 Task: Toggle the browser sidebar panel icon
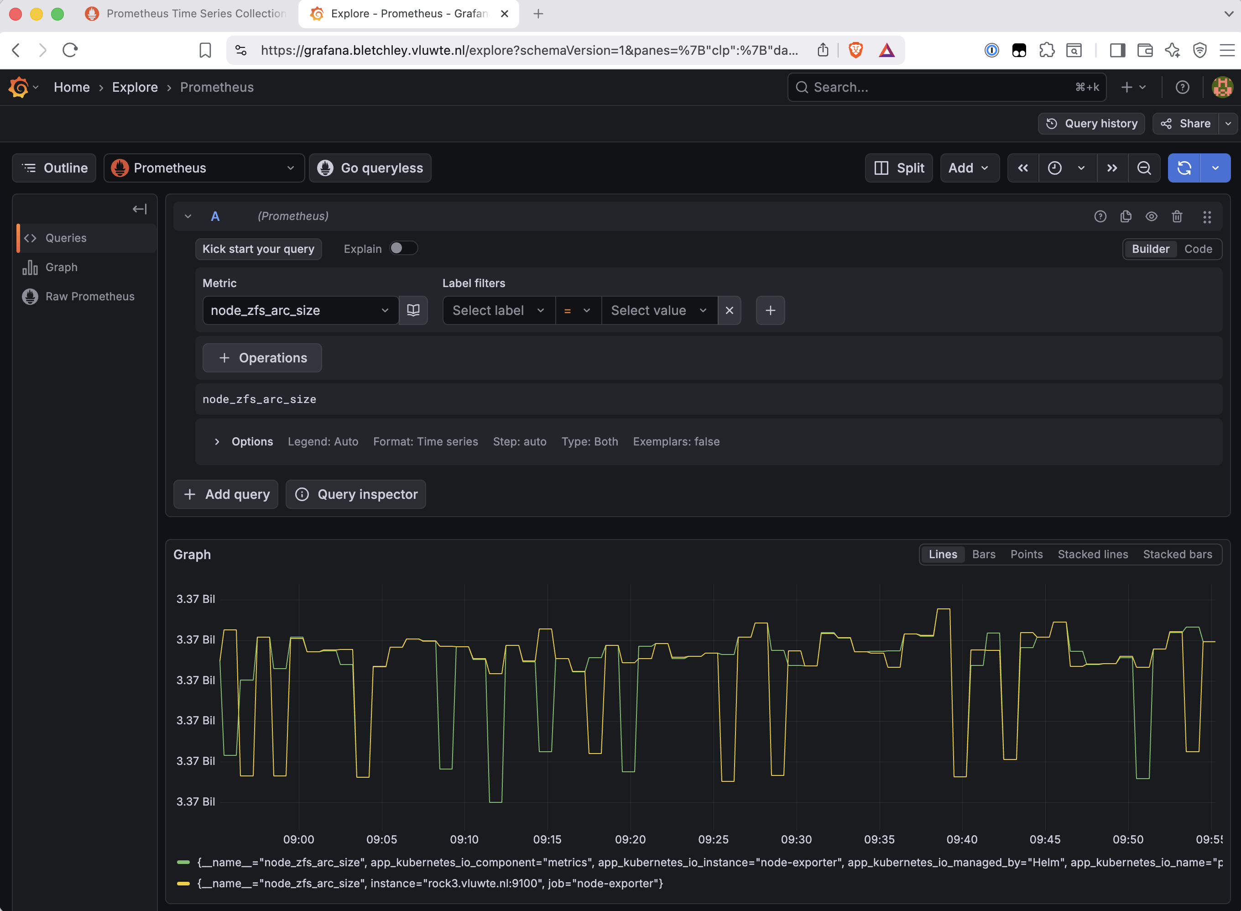tap(1117, 50)
